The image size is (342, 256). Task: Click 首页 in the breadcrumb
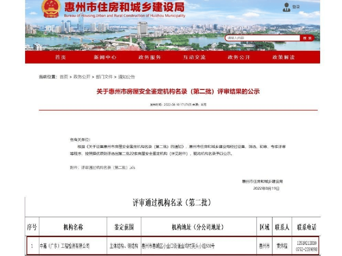(x=64, y=77)
